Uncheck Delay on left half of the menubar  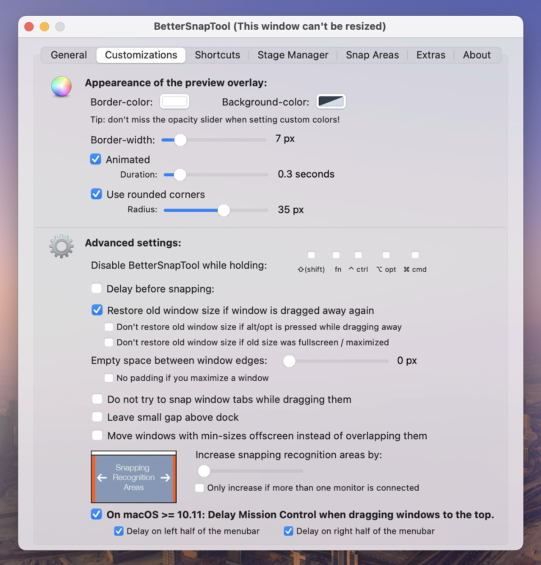[x=119, y=531]
